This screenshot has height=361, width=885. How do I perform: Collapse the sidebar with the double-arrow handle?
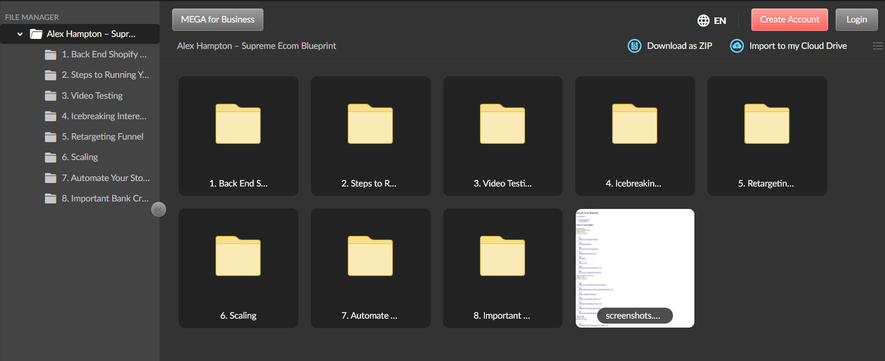pyautogui.click(x=159, y=210)
